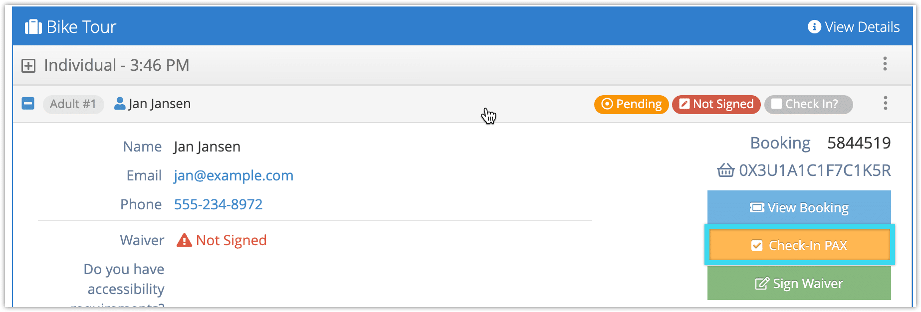Click the basket icon next to order code

point(725,170)
